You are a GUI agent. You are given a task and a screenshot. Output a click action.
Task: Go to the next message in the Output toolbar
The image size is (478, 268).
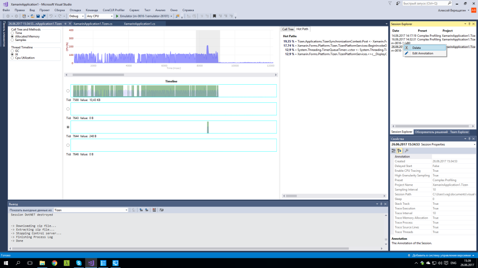147,210
